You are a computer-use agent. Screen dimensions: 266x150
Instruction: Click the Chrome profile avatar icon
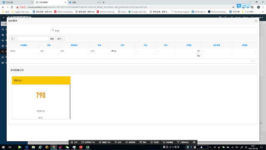[259, 7]
